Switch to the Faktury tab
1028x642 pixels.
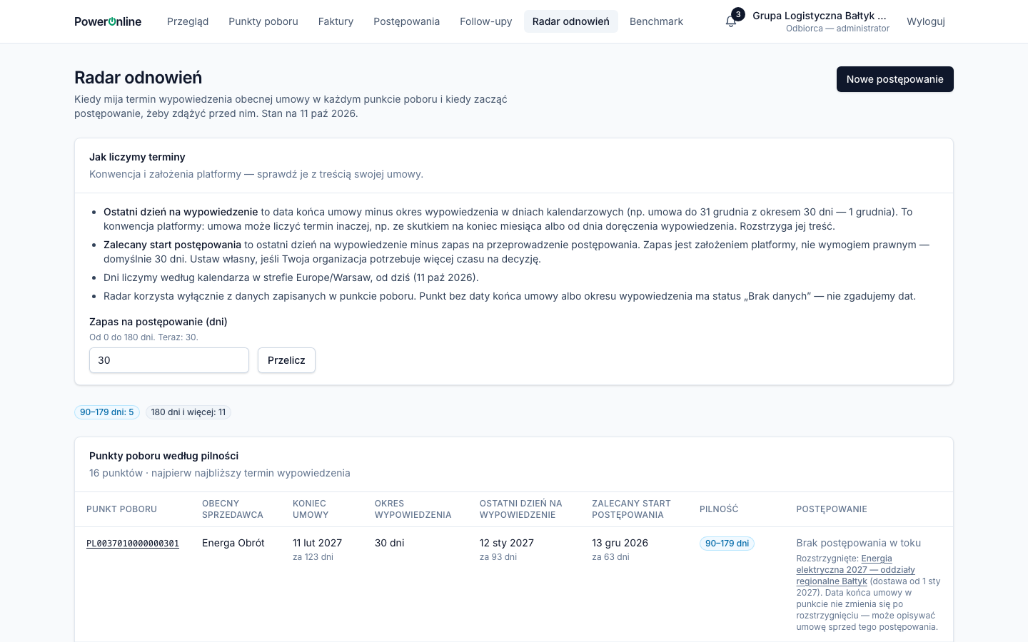(x=336, y=21)
